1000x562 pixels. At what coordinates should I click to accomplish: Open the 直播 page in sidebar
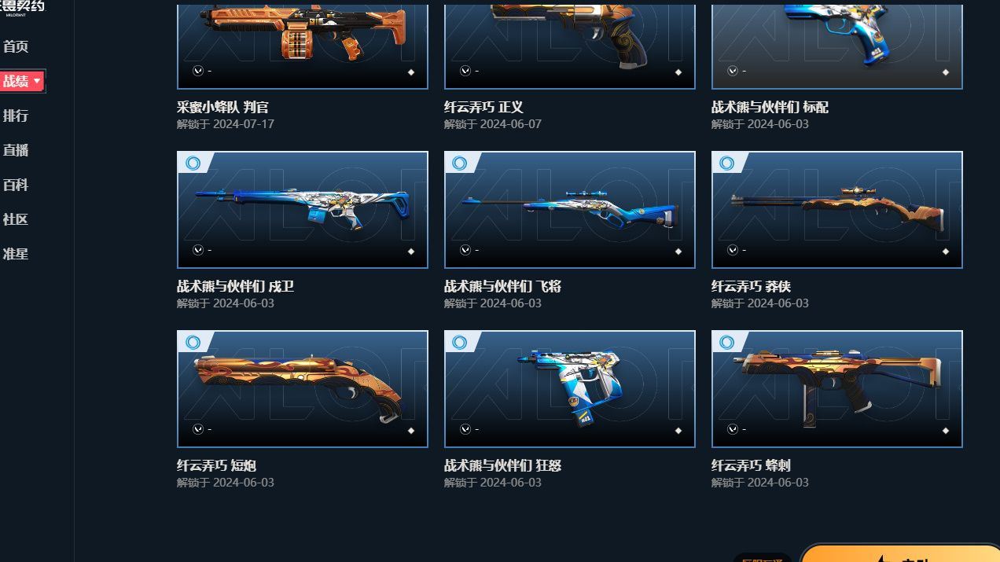[16, 150]
